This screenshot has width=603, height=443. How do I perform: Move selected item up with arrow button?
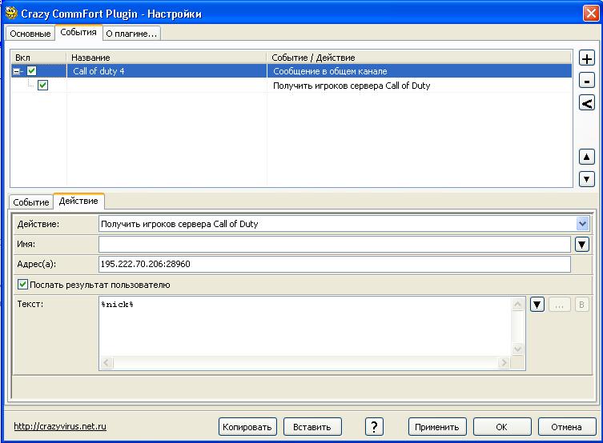click(x=586, y=158)
